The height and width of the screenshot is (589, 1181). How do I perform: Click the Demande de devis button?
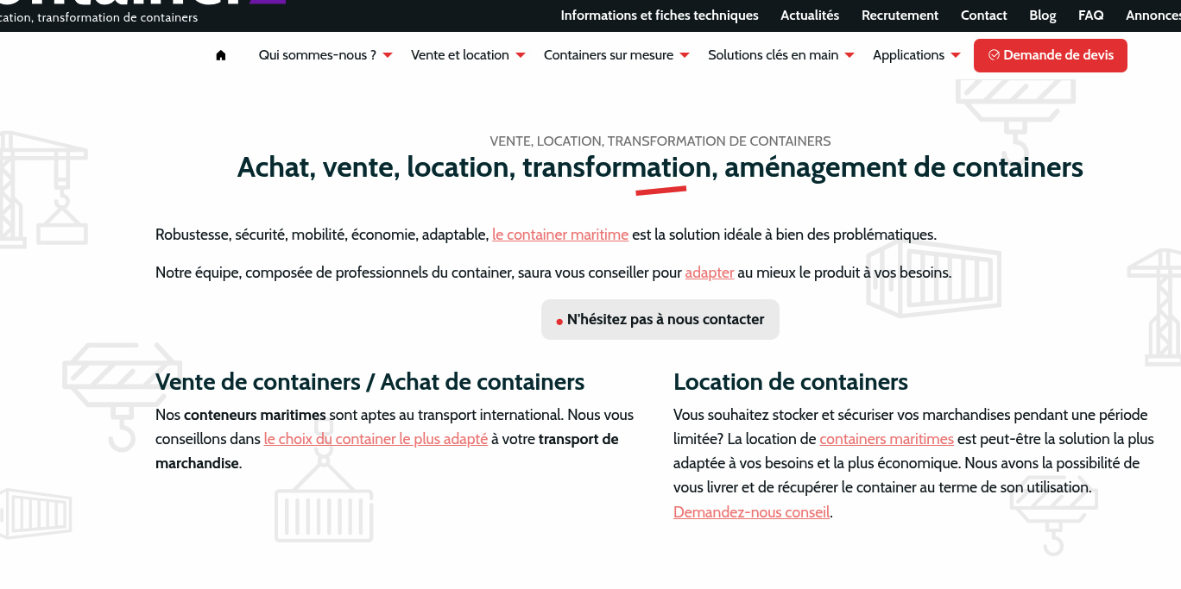click(1051, 55)
